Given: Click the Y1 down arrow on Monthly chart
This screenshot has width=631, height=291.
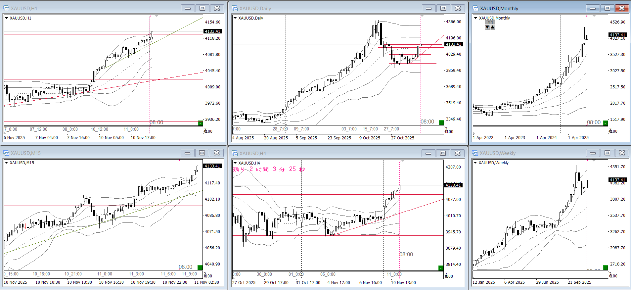Looking at the screenshot, I should click(x=487, y=27).
